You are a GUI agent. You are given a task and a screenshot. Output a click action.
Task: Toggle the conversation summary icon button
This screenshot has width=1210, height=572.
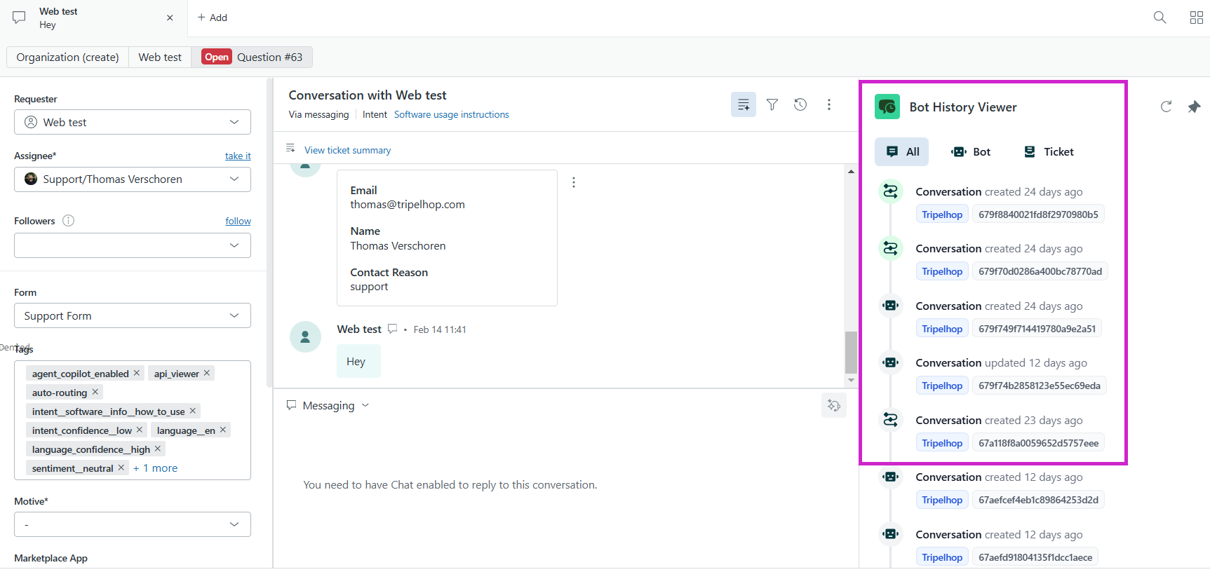(744, 104)
